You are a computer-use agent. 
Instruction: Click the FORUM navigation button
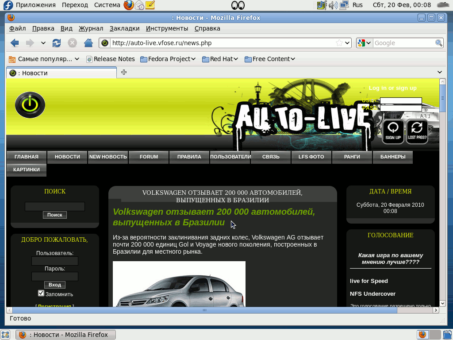pyautogui.click(x=149, y=157)
